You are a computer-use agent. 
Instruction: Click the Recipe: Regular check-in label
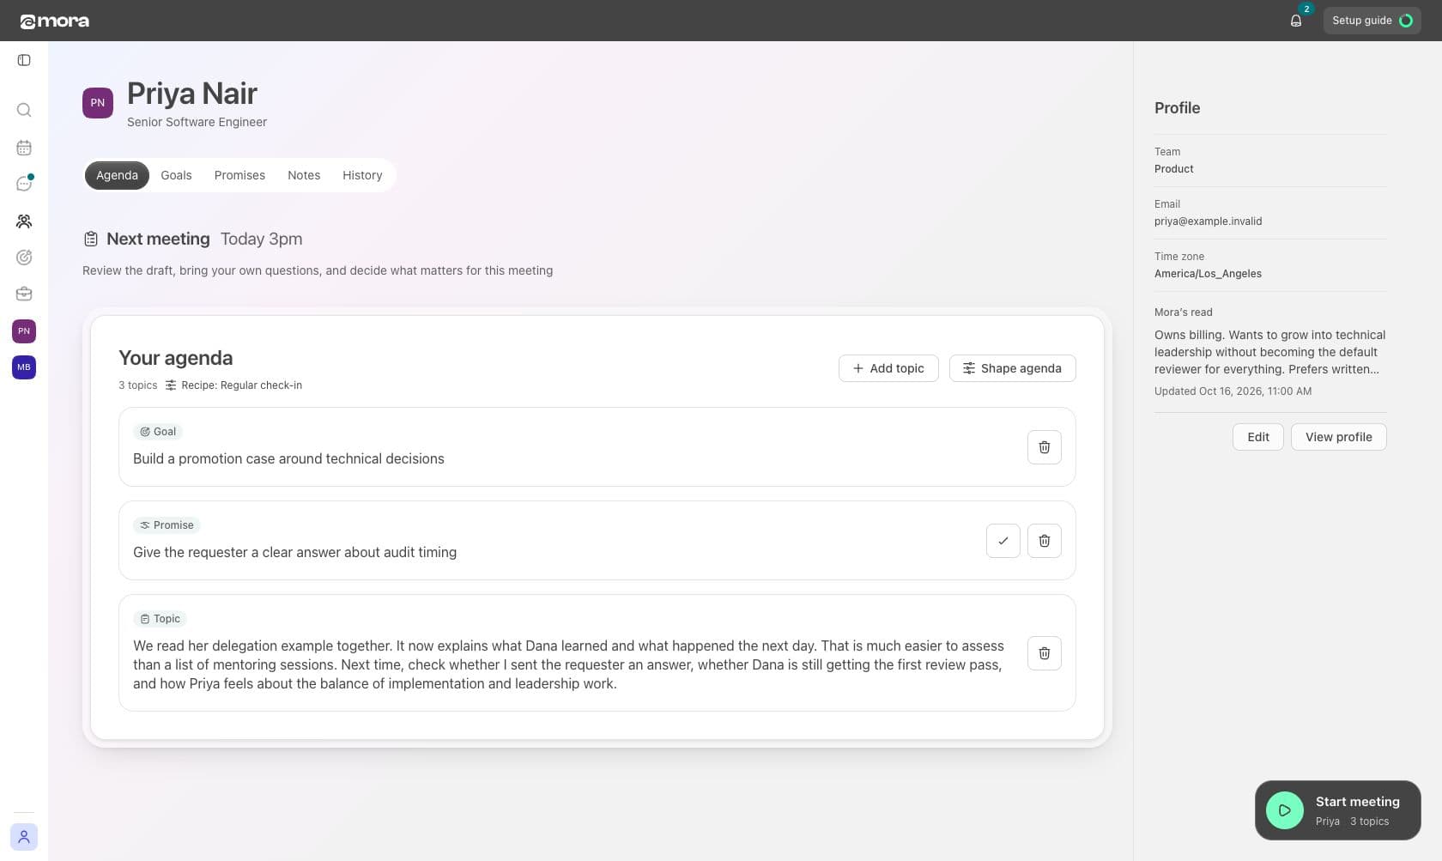tap(233, 385)
